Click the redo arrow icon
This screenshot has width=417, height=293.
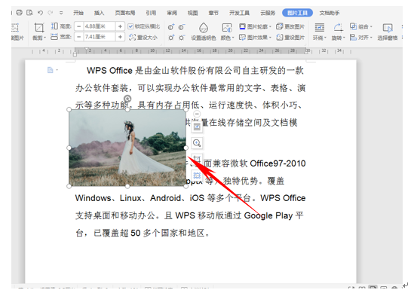pyautogui.click(x=51, y=13)
